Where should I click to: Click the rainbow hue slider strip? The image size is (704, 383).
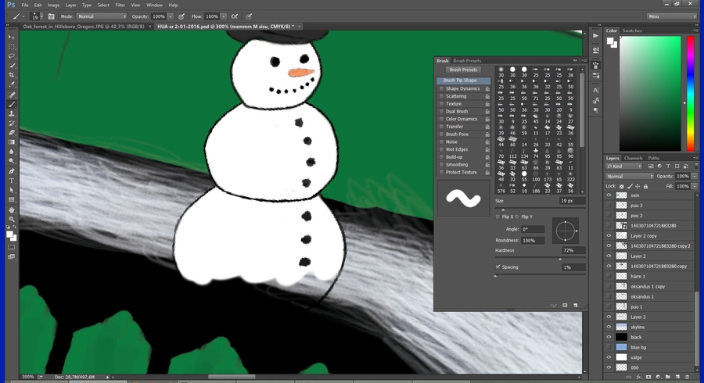pyautogui.click(x=691, y=94)
